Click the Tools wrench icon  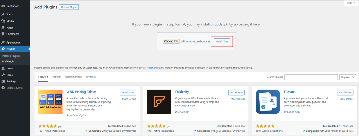pos(3,75)
